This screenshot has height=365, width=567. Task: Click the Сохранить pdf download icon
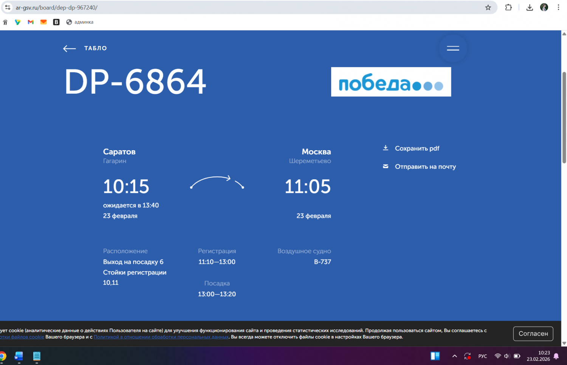point(386,148)
